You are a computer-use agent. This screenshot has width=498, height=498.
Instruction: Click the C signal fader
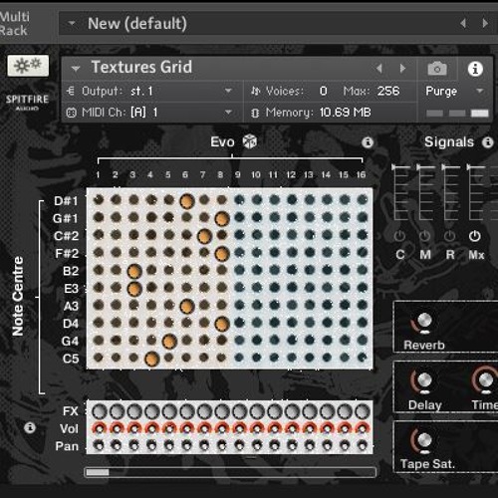(x=400, y=191)
